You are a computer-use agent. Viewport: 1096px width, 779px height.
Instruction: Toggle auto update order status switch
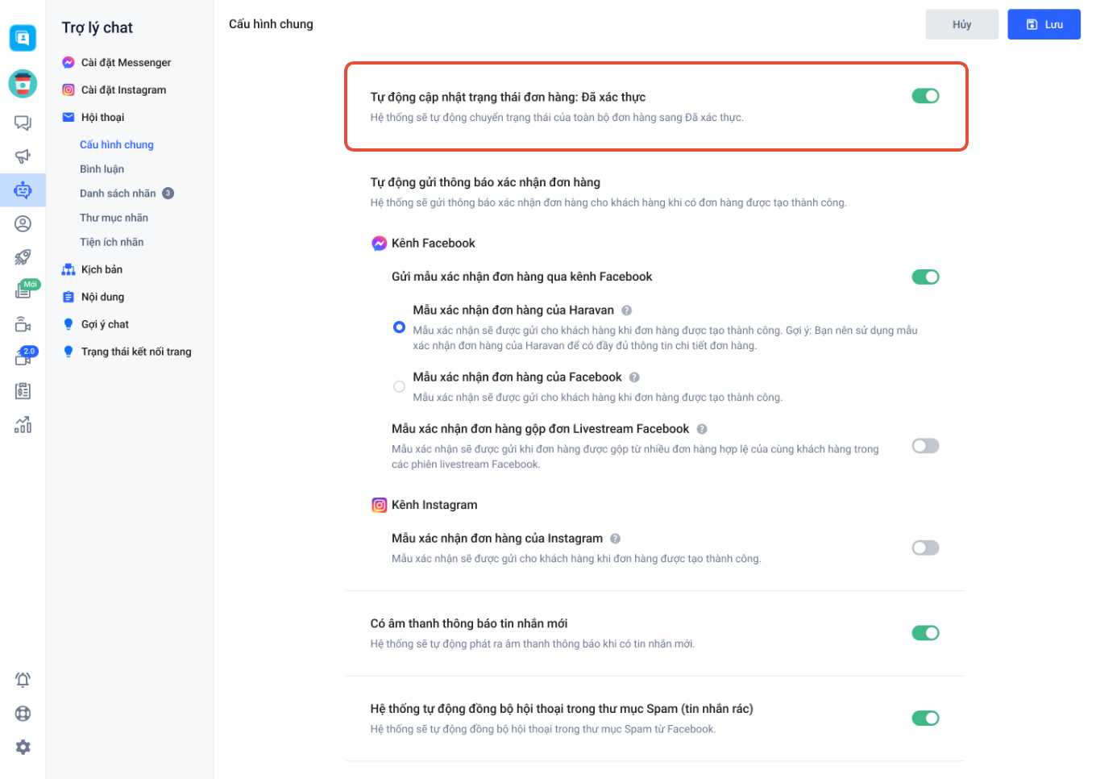tap(925, 96)
